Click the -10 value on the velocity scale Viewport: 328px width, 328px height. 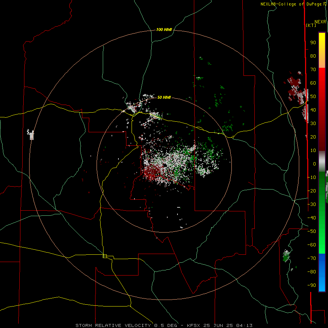(x=312, y=177)
